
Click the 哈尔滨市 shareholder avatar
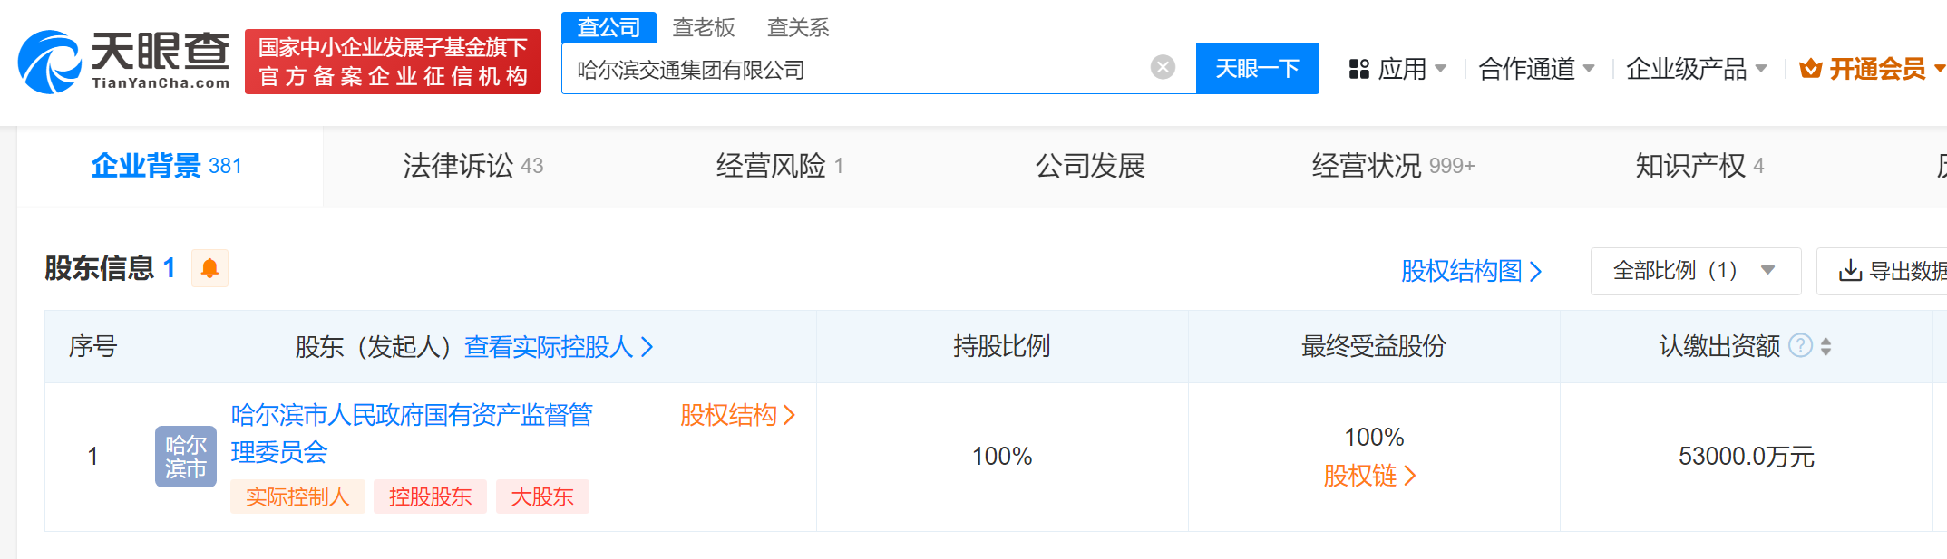pos(185,457)
